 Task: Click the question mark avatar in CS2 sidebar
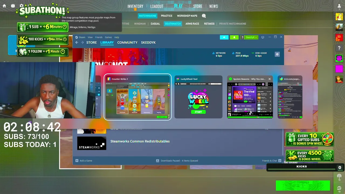(x=339, y=48)
